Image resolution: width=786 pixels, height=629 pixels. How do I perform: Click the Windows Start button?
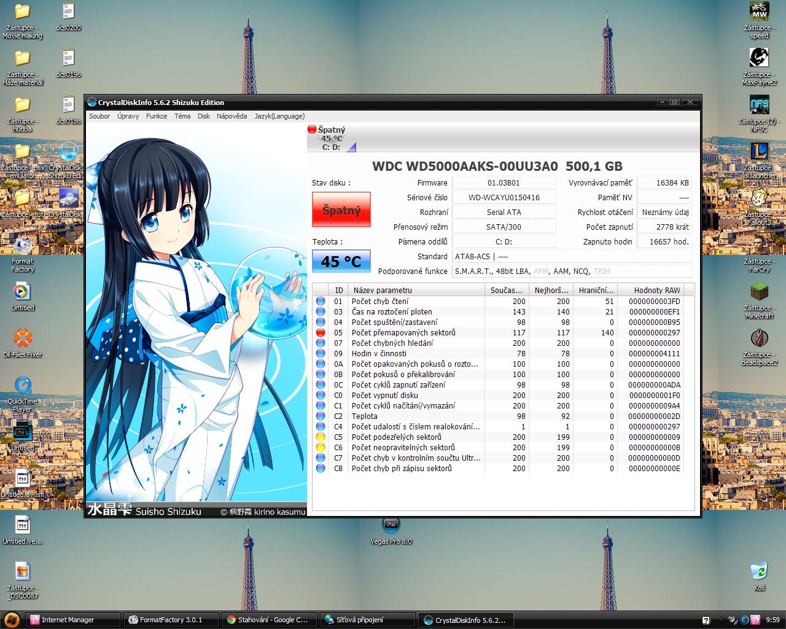pyautogui.click(x=10, y=620)
